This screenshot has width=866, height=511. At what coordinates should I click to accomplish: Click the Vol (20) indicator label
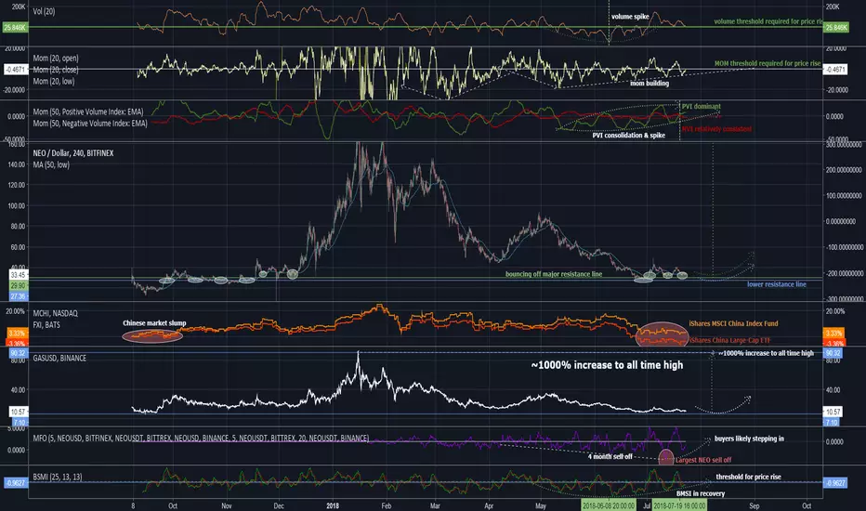coord(44,11)
